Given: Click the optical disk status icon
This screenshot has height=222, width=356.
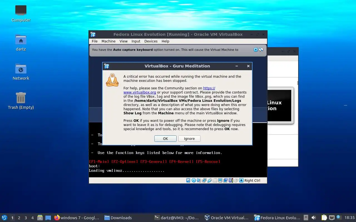Looking at the screenshot, I should pyautogui.click(x=194, y=180).
